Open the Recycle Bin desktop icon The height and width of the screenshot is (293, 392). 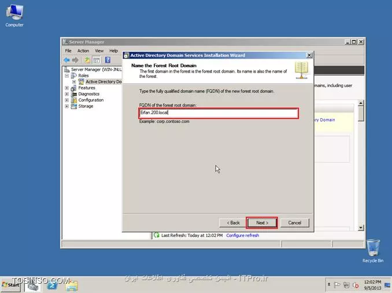[373, 251]
